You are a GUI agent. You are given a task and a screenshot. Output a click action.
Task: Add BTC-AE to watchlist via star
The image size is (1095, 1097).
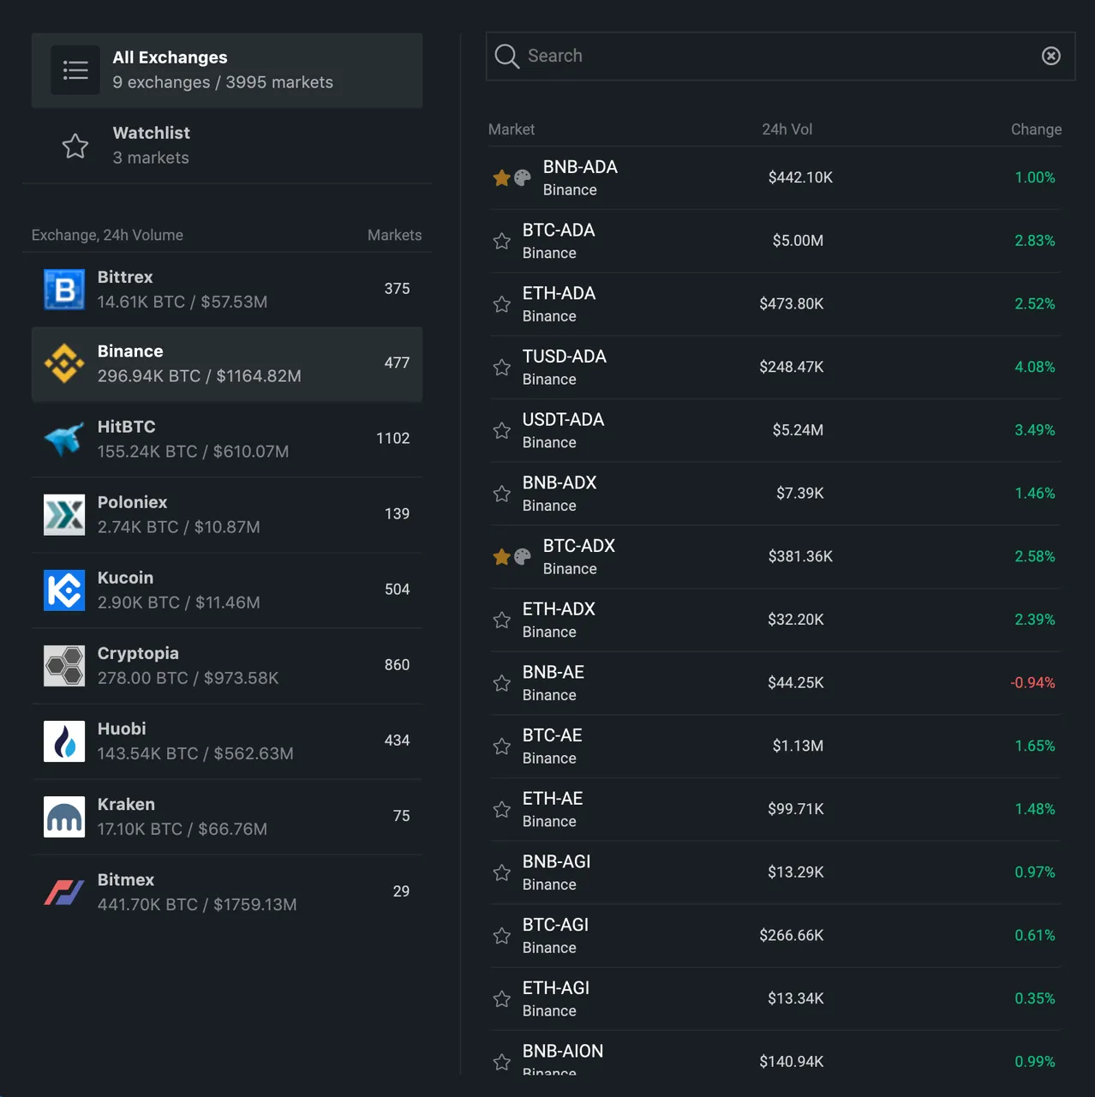502,746
